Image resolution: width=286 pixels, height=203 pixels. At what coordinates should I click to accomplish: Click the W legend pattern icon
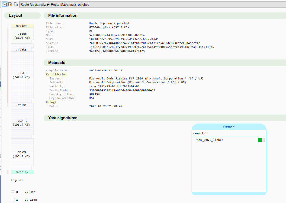tap(13, 200)
